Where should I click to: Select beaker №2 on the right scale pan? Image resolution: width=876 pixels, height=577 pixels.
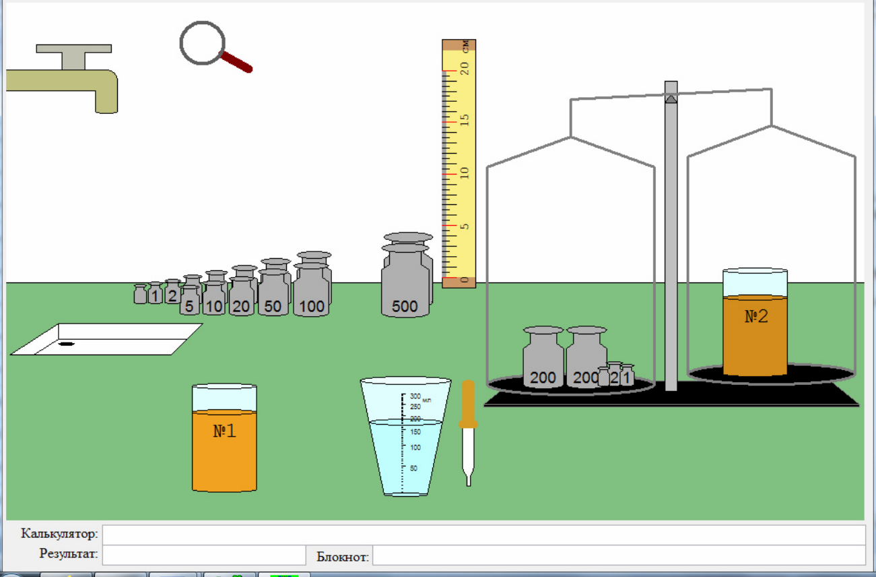(755, 322)
